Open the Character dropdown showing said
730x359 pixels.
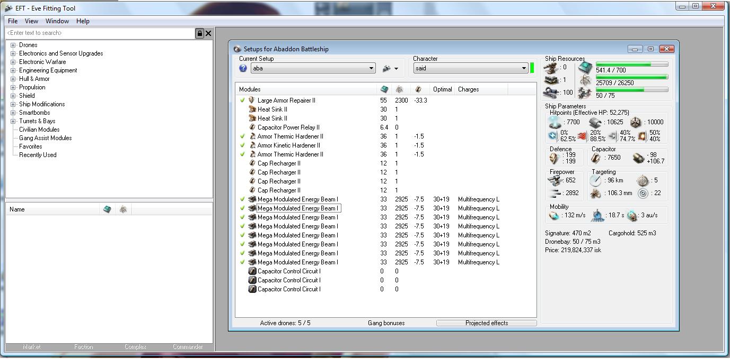pyautogui.click(x=471, y=68)
